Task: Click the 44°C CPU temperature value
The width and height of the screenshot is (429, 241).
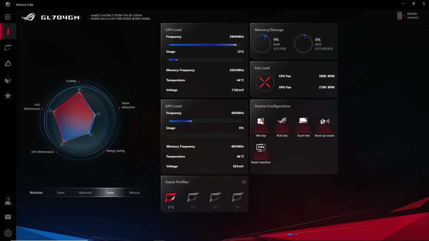Action: click(240, 80)
